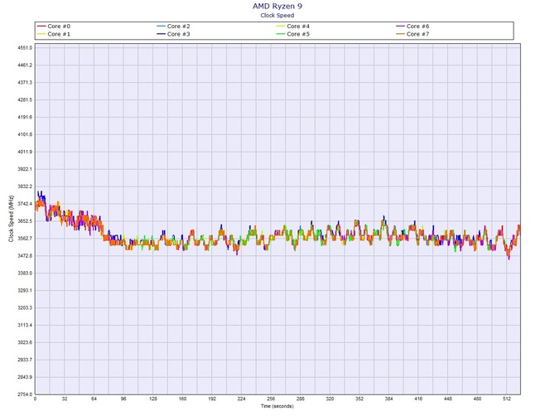Screen dimensions: 555x416
Task: Click the 4011.9 y-axis value
Action: 25,152
